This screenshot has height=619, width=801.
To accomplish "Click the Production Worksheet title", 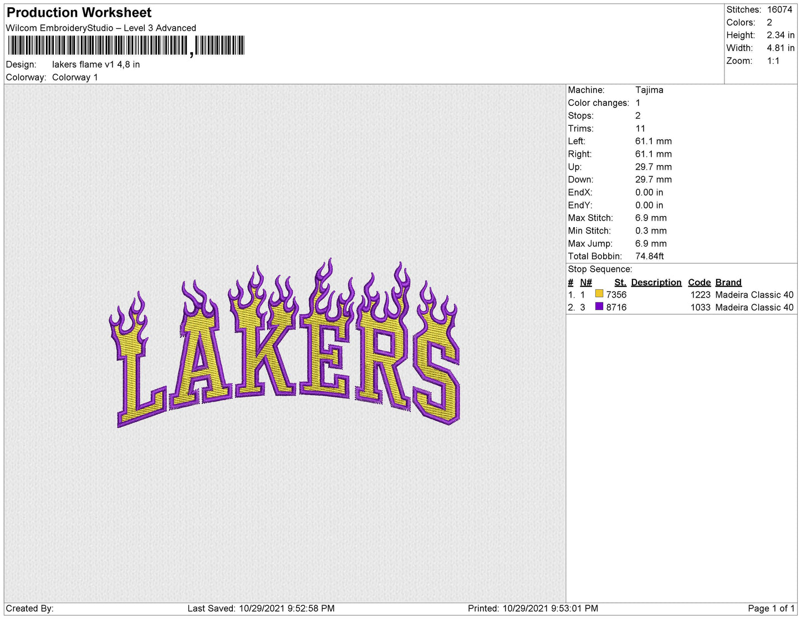I will [x=79, y=13].
